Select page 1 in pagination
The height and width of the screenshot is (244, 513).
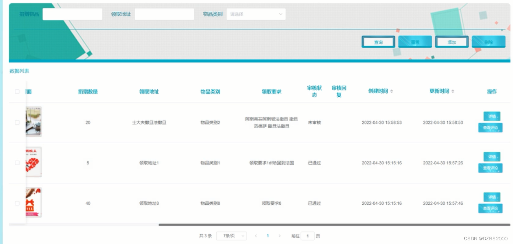click(268, 236)
